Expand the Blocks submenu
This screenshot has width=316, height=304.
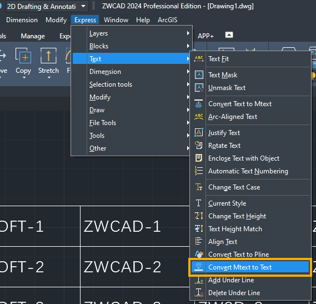[131, 46]
